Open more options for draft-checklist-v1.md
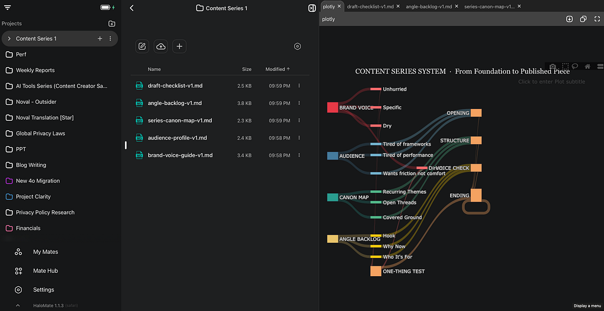This screenshot has height=311, width=604. (299, 85)
